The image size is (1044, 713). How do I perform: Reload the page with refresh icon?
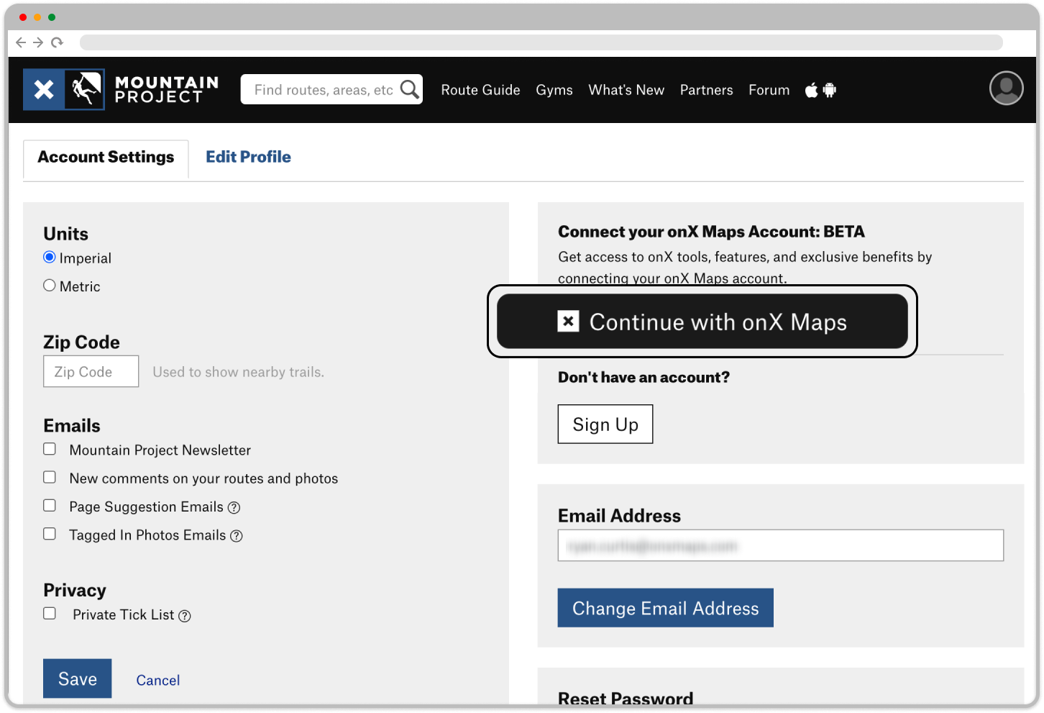pos(57,42)
